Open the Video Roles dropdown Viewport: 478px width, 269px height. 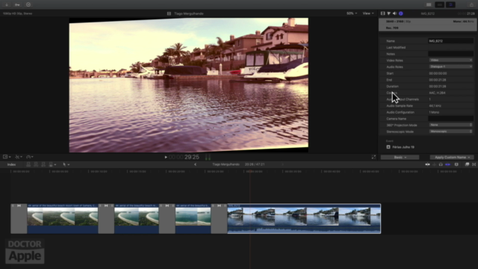pos(451,60)
